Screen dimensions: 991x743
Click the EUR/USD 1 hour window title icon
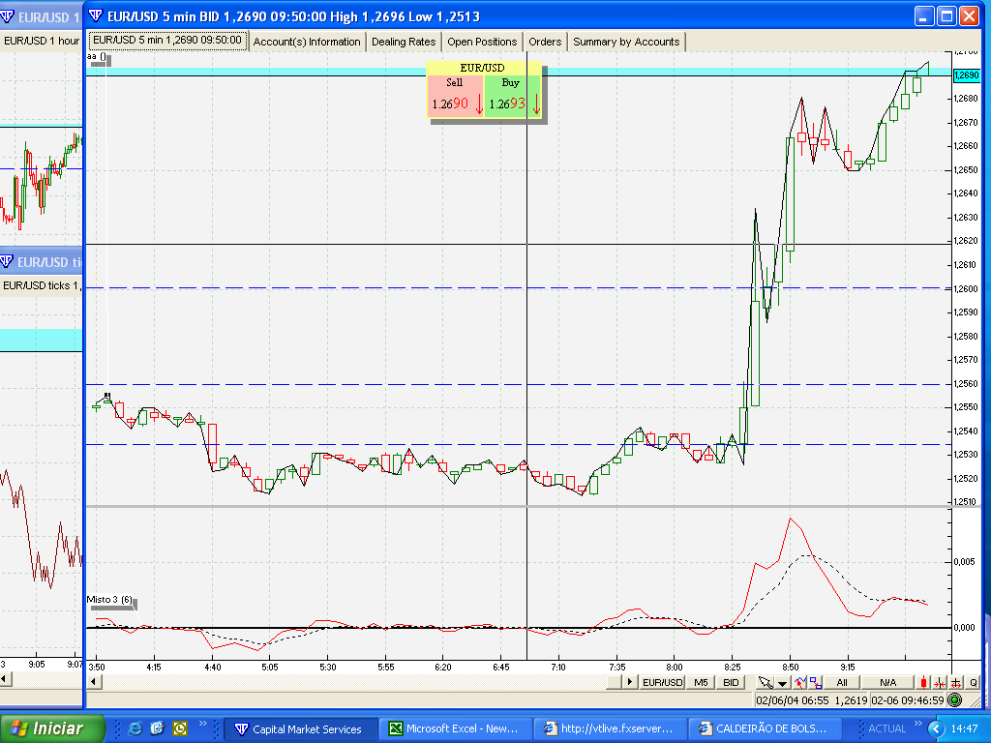[x=7, y=16]
